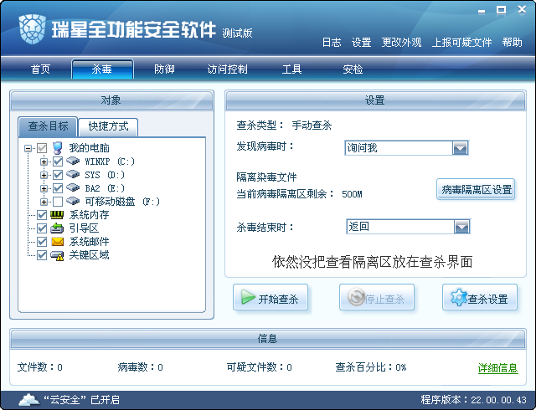The width and height of the screenshot is (536, 410).
Task: Start scanning with 开始查杀 button
Action: click(x=271, y=297)
